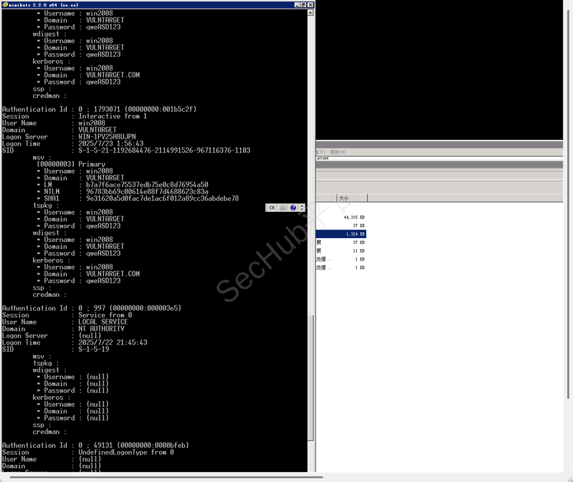Image resolution: width=573 pixels, height=482 pixels.
Task: Click the blue language bar help icon
Action: pos(293,208)
